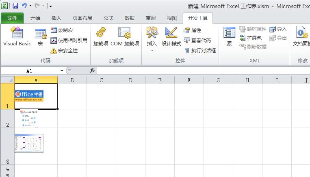Open the 文档面板 document panel
This screenshot has height=177, width=310.
[x=301, y=37]
